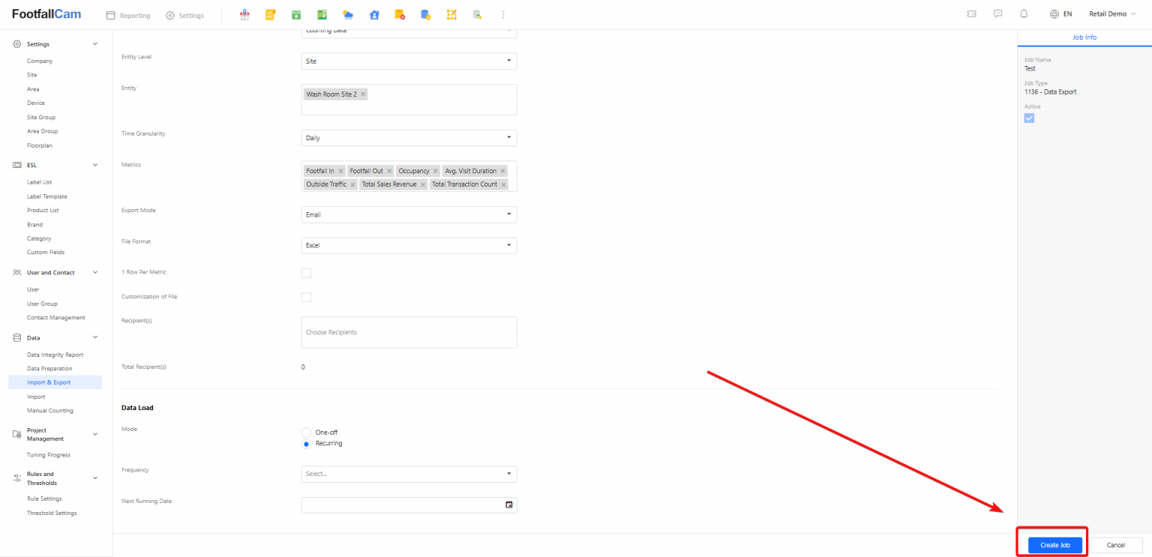Open the File Format dropdown
Image resolution: width=1152 pixels, height=557 pixels.
[x=409, y=245]
